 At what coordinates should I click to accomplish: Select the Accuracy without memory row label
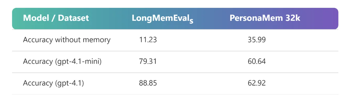tap(67, 40)
